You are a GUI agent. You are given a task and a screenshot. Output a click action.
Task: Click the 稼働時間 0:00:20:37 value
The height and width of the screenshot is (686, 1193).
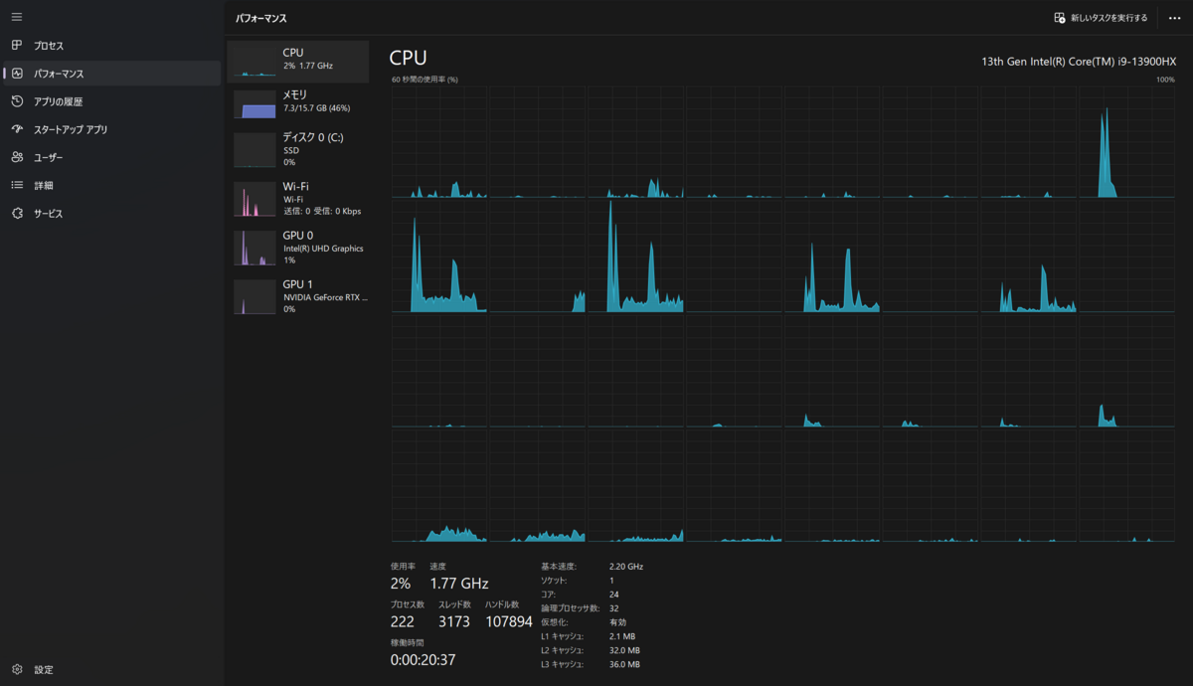click(424, 659)
